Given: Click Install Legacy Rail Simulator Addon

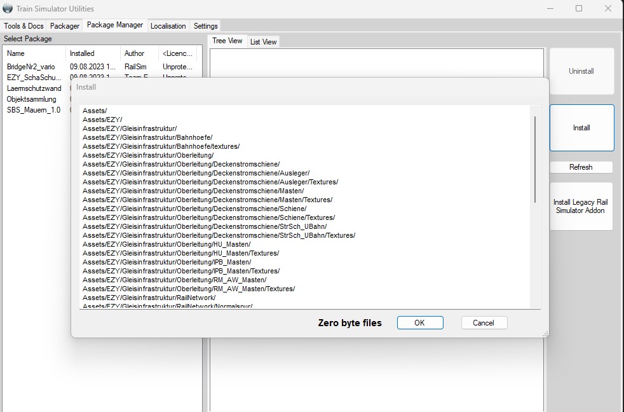Looking at the screenshot, I should point(581,206).
